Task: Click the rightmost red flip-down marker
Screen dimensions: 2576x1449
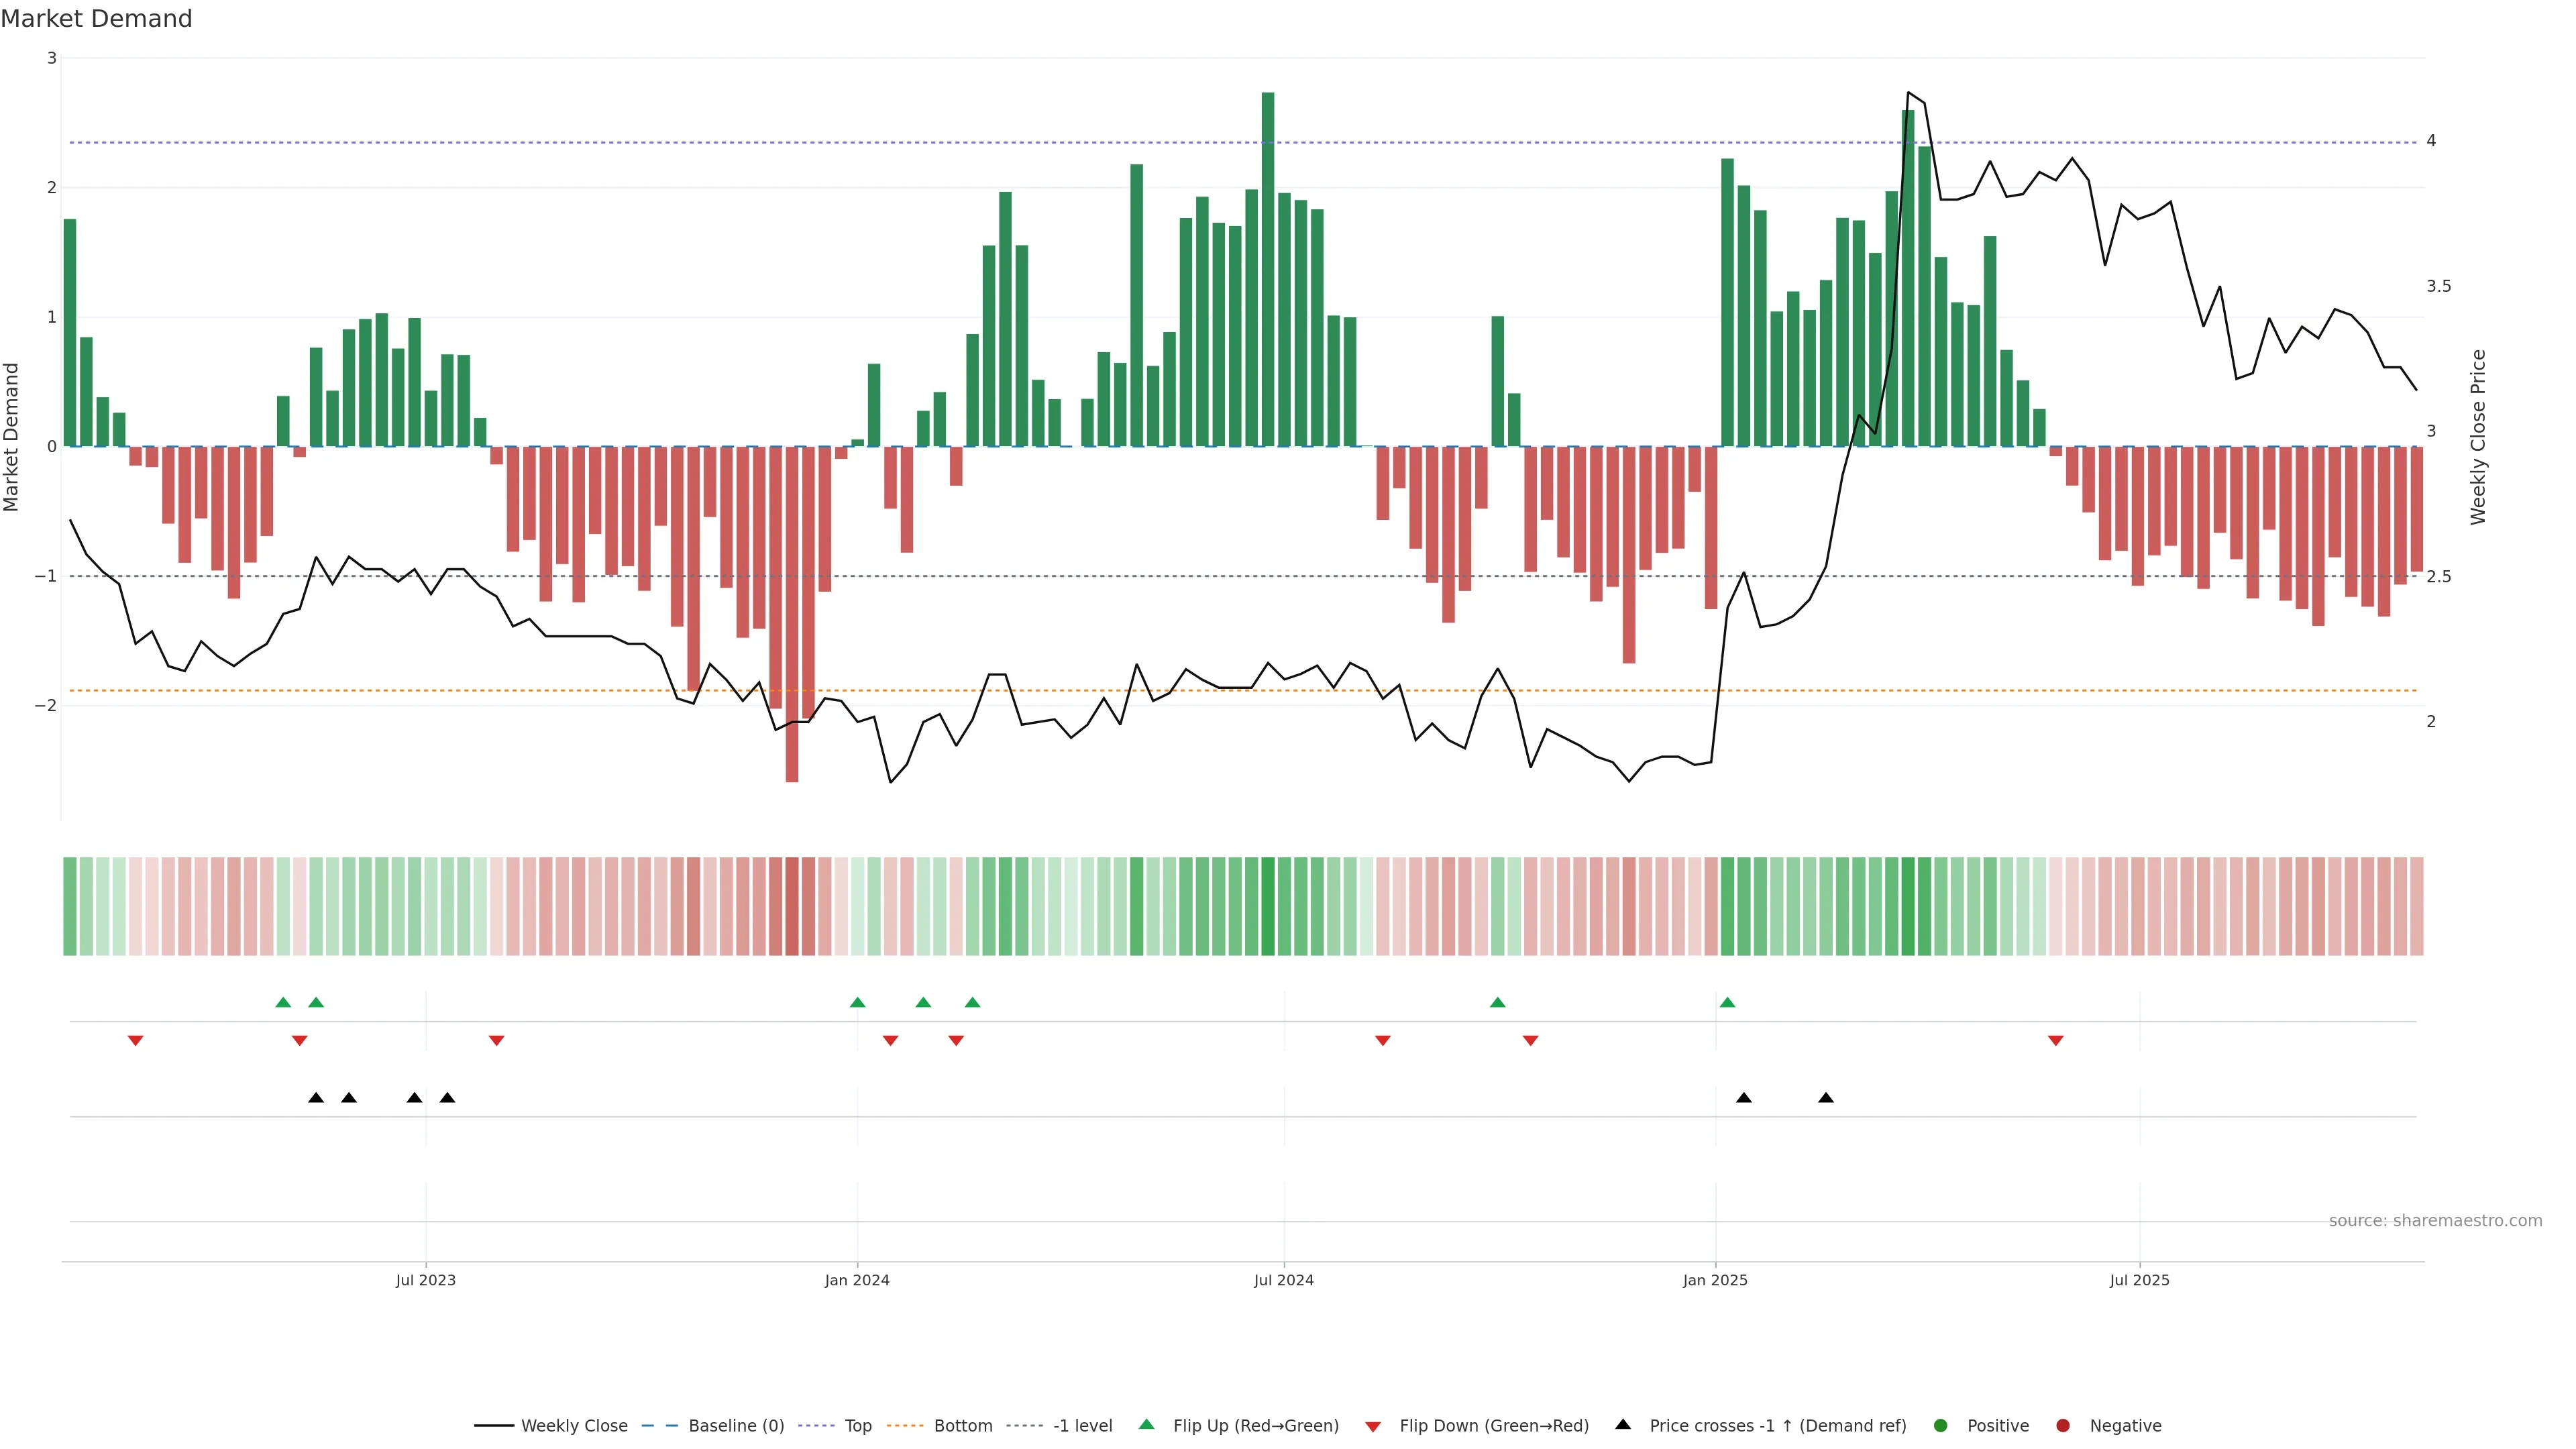Action: 2056,1041
